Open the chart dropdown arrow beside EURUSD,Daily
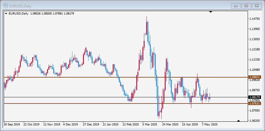 click(6, 14)
